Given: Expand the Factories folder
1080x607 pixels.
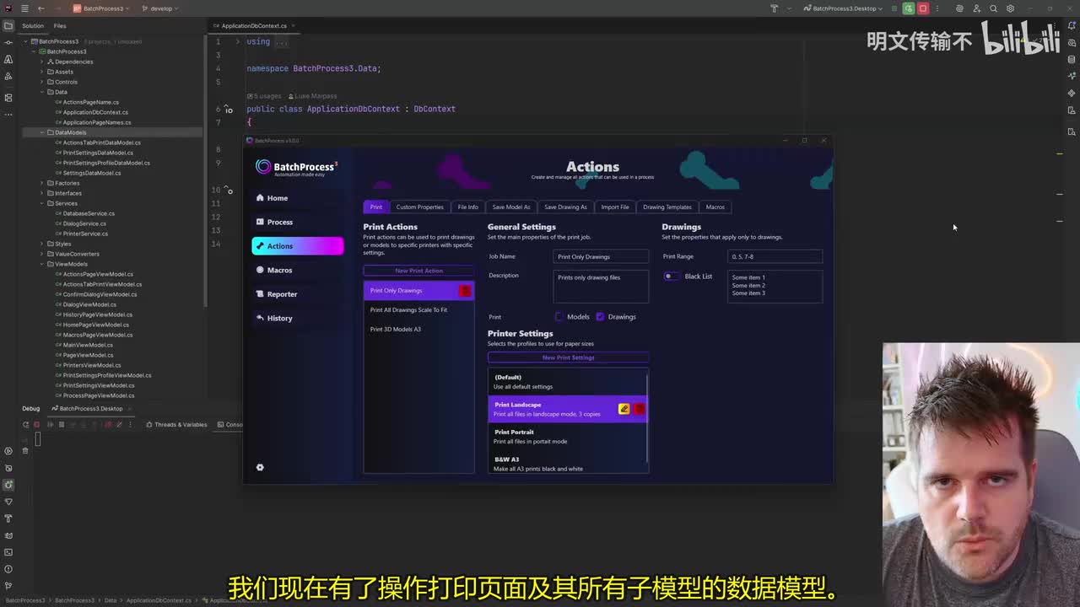Looking at the screenshot, I should [40, 183].
